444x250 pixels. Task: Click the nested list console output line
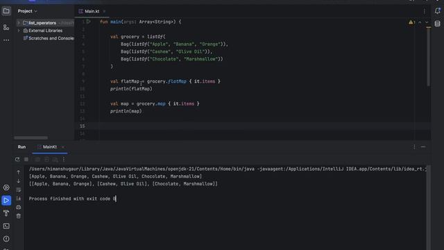123,183
